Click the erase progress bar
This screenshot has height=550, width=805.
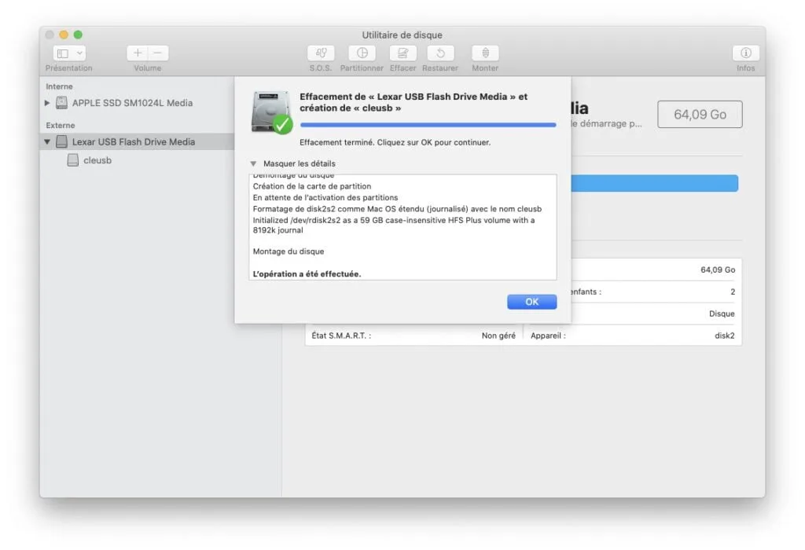[428, 125]
